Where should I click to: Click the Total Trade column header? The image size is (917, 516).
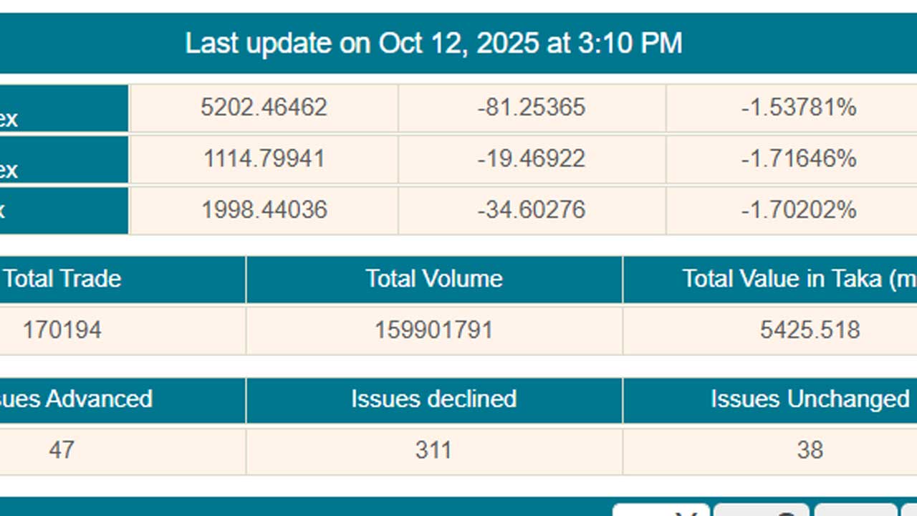point(62,279)
